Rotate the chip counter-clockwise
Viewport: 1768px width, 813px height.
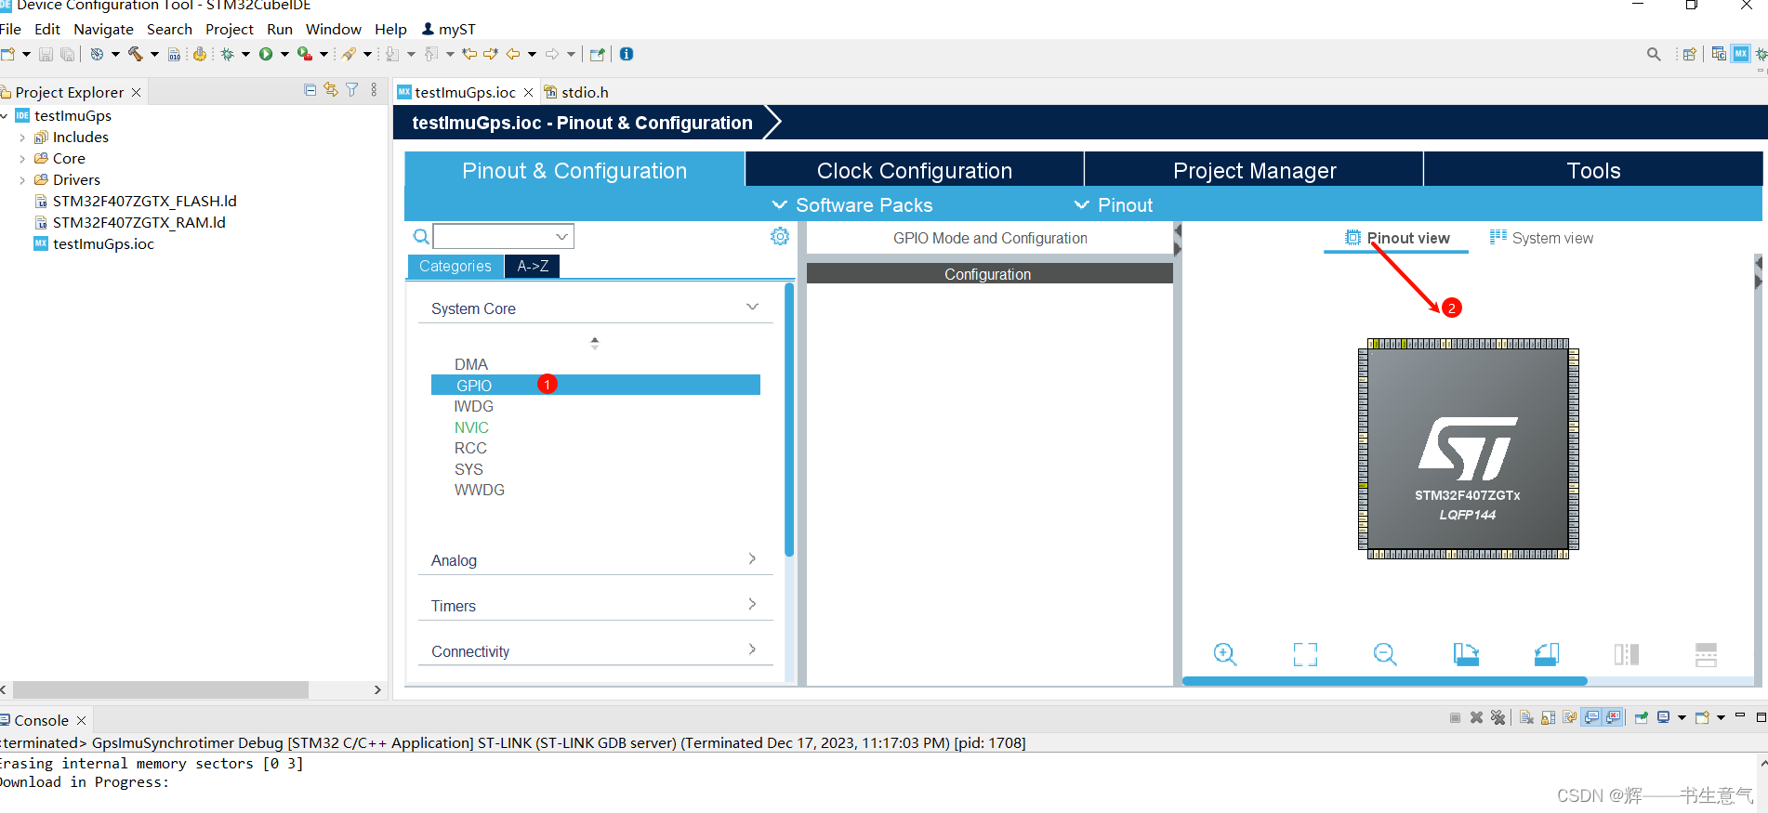click(x=1547, y=654)
